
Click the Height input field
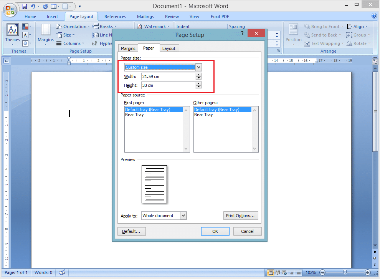[x=169, y=85]
